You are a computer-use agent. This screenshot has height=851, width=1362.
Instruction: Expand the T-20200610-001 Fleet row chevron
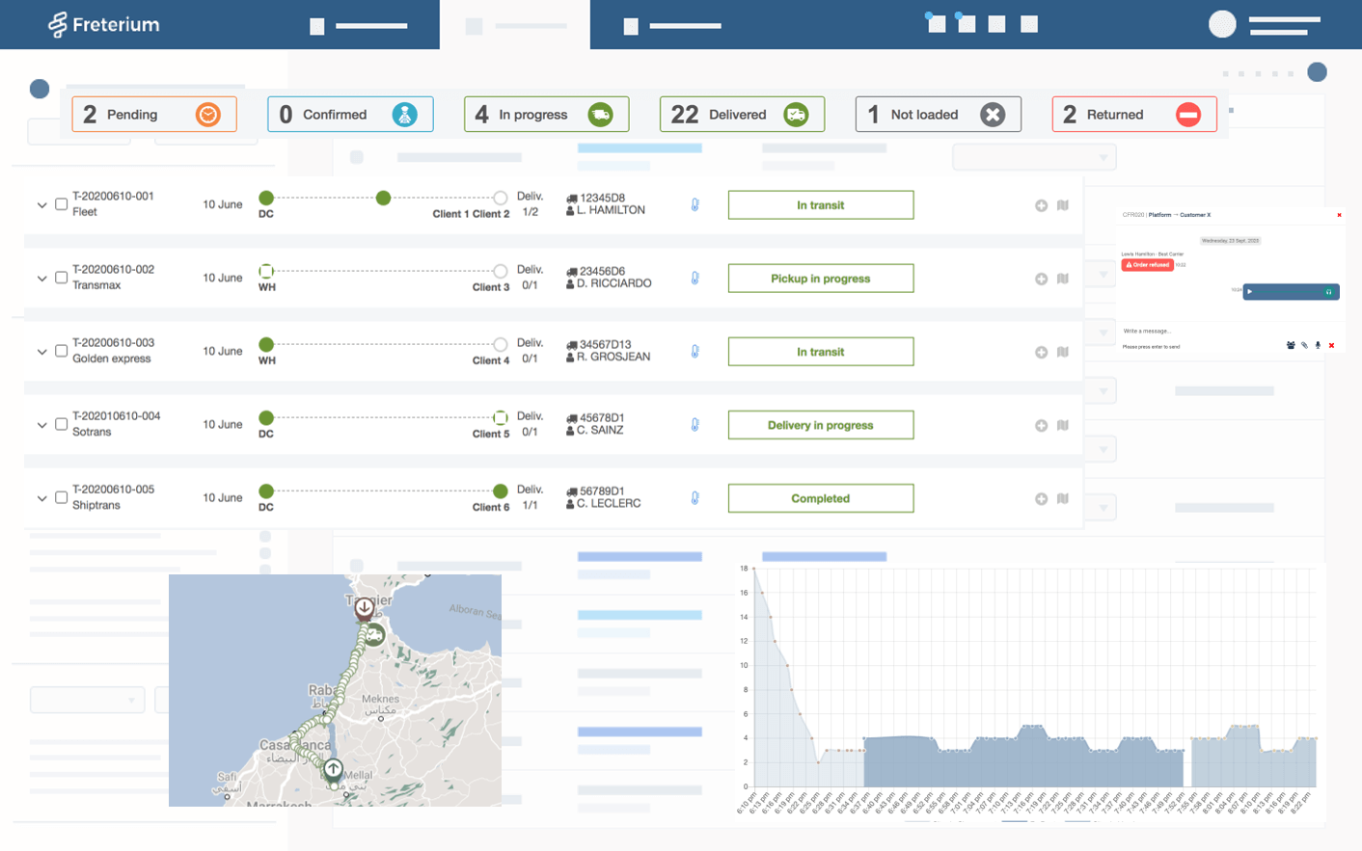pos(41,205)
